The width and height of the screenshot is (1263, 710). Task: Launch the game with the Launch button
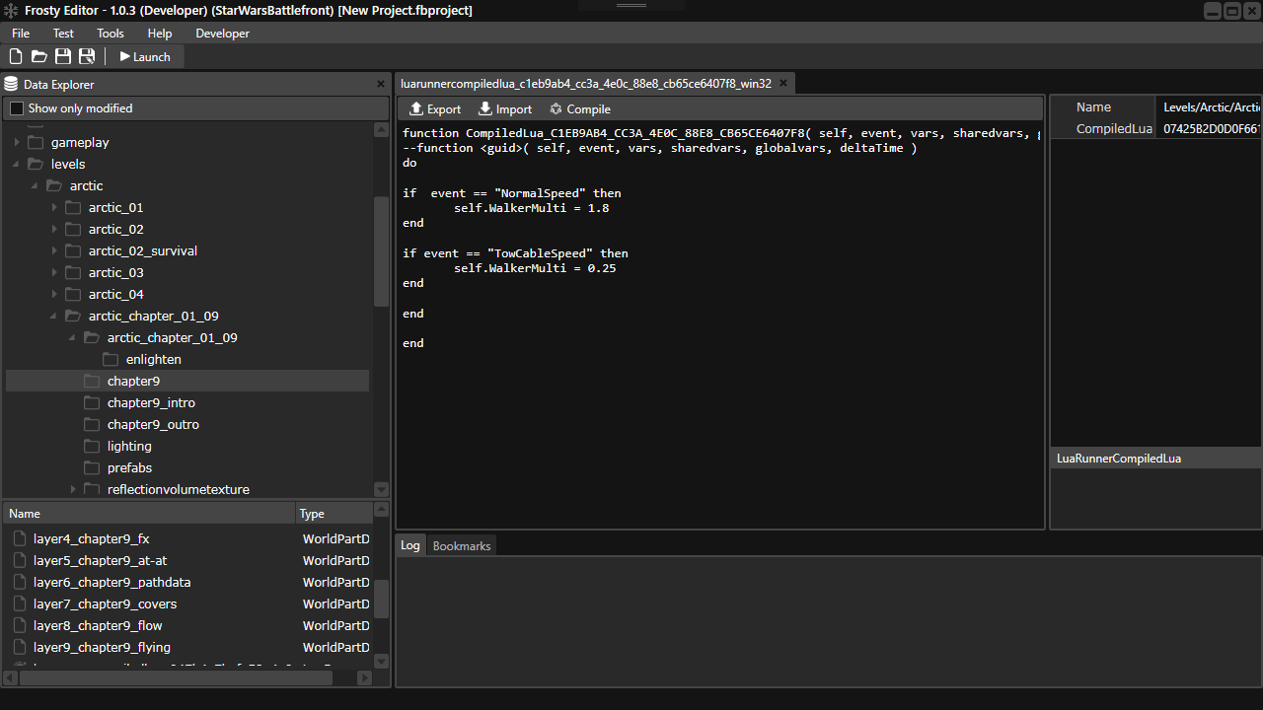pyautogui.click(x=145, y=56)
